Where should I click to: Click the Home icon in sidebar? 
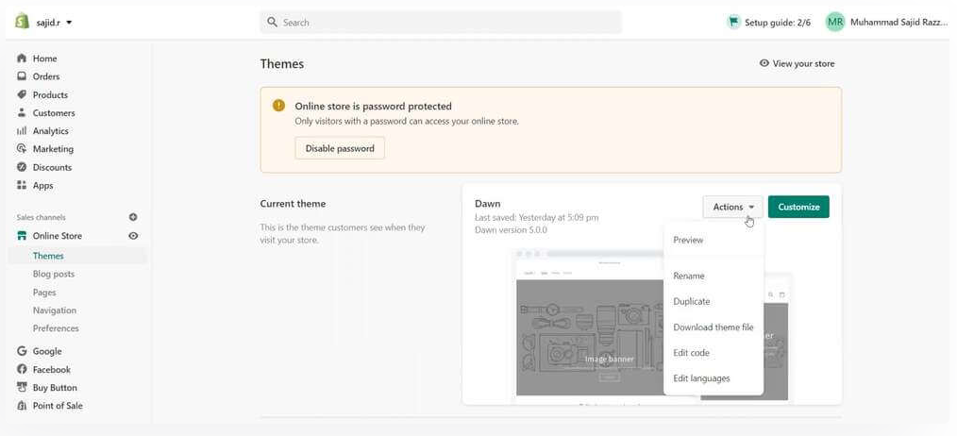coord(22,59)
